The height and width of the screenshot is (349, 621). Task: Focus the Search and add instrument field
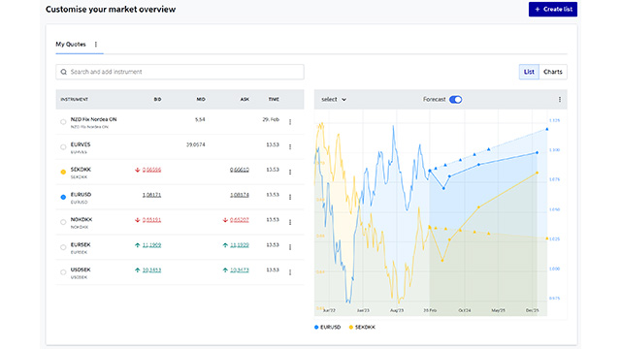(180, 72)
